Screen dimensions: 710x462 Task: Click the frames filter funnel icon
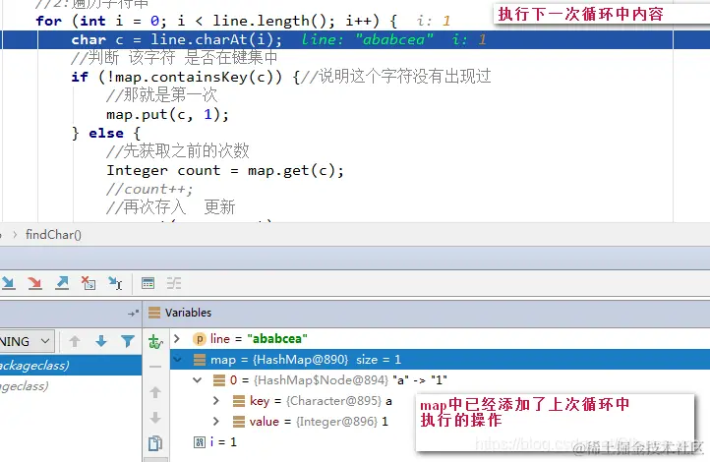[128, 341]
